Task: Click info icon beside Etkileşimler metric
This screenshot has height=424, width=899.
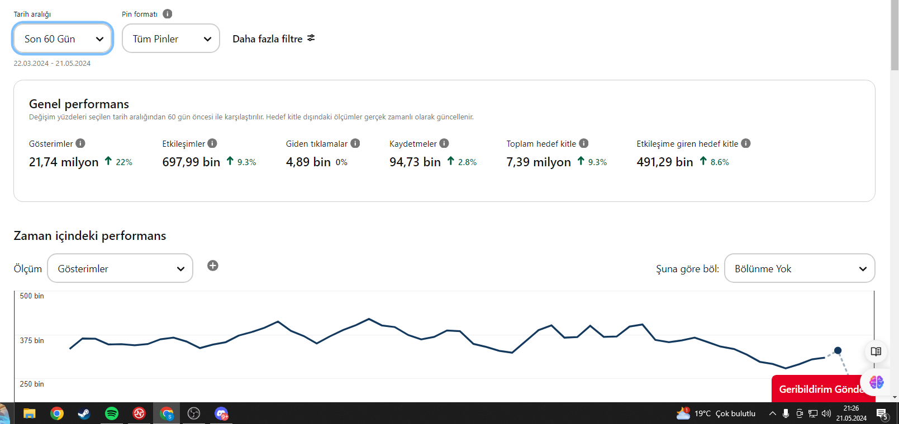Action: (212, 143)
